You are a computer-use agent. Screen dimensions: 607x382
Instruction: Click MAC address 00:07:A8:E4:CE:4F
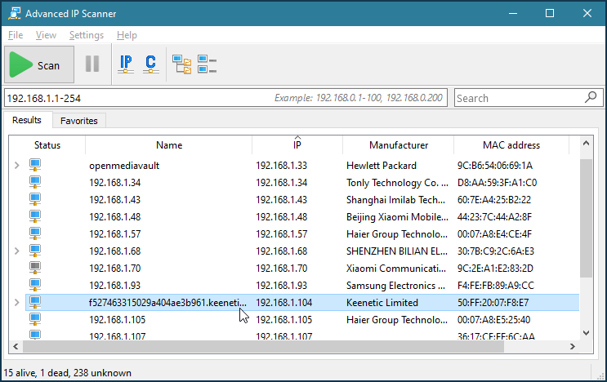[494, 234]
